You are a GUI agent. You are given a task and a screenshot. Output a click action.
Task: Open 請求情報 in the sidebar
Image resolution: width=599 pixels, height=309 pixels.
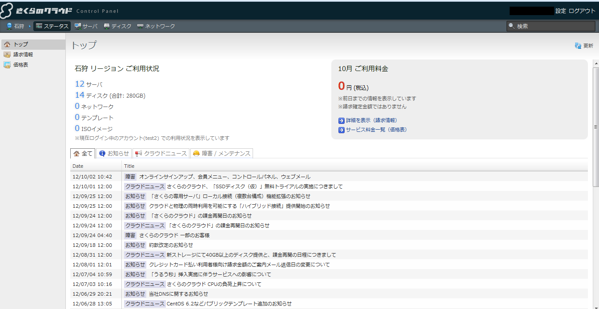[x=33, y=55]
